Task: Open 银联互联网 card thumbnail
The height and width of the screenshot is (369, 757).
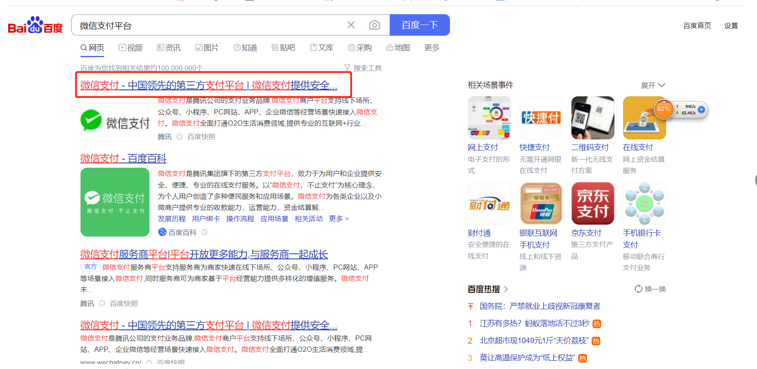Action: [541, 203]
